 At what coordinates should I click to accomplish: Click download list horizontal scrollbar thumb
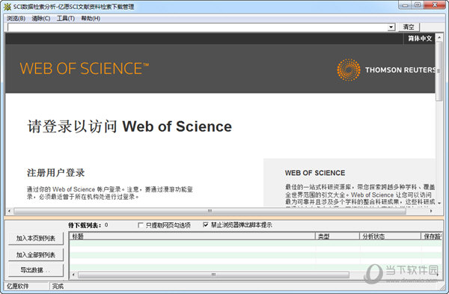213,275
